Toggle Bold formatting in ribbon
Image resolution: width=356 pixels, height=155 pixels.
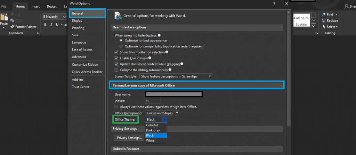click(46, 25)
